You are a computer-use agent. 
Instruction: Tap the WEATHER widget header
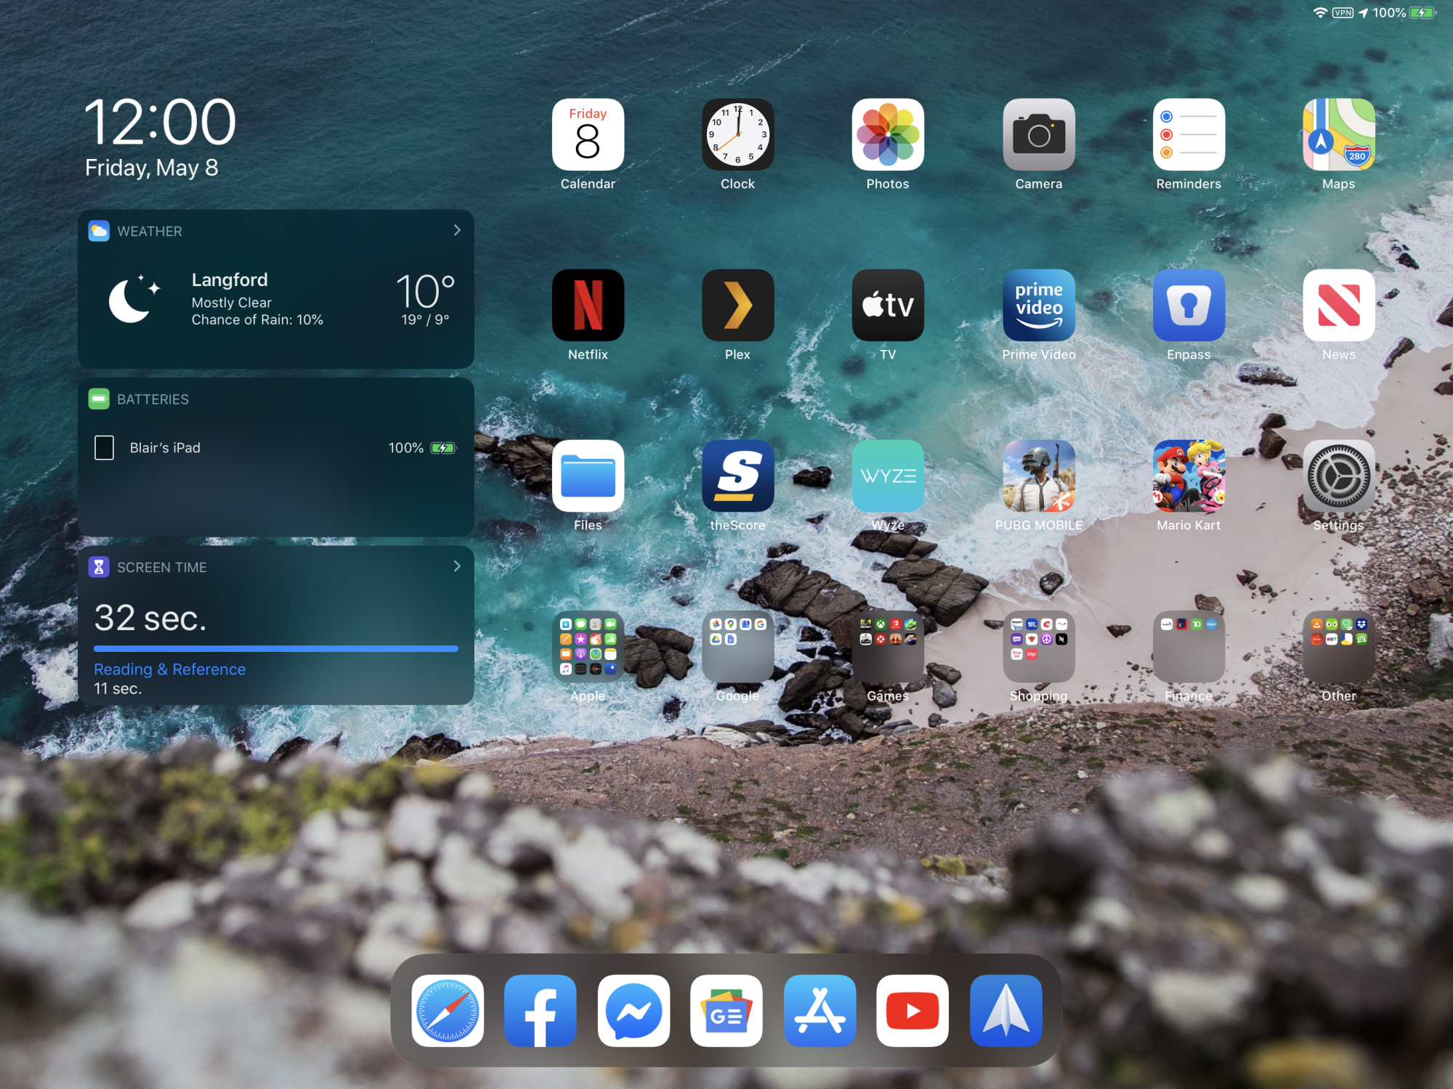pyautogui.click(x=150, y=231)
